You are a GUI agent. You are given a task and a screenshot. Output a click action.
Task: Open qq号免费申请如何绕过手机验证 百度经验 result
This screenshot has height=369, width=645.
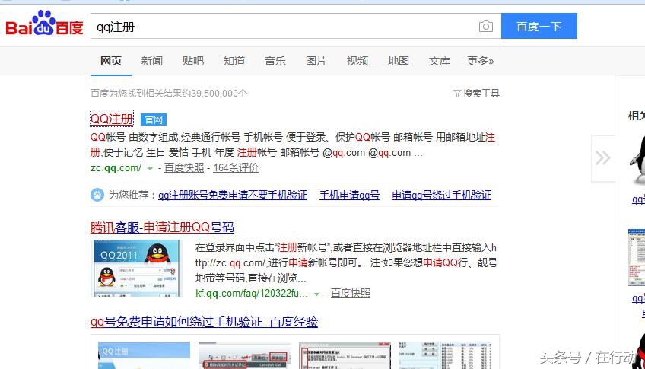click(204, 321)
